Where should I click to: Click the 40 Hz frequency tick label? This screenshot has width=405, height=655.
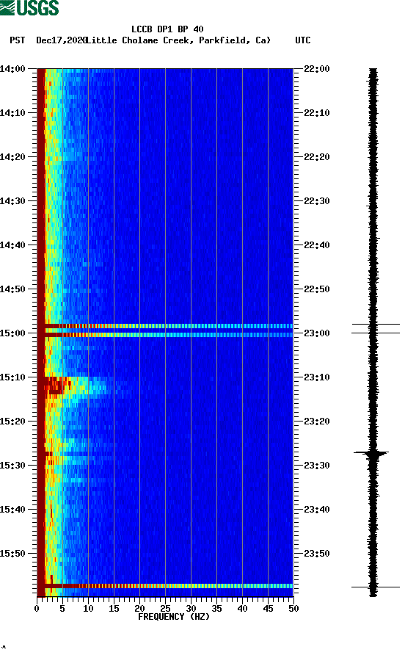pos(242,609)
